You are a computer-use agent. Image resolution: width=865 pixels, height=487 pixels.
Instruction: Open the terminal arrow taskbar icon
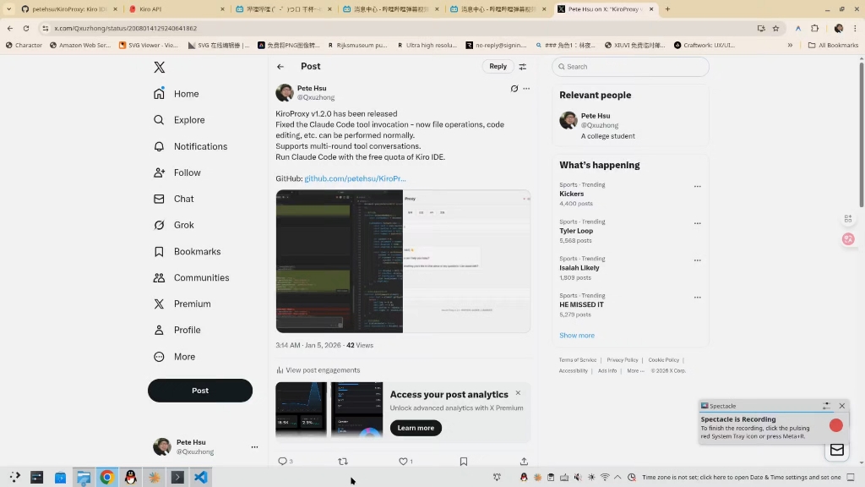coord(177,477)
